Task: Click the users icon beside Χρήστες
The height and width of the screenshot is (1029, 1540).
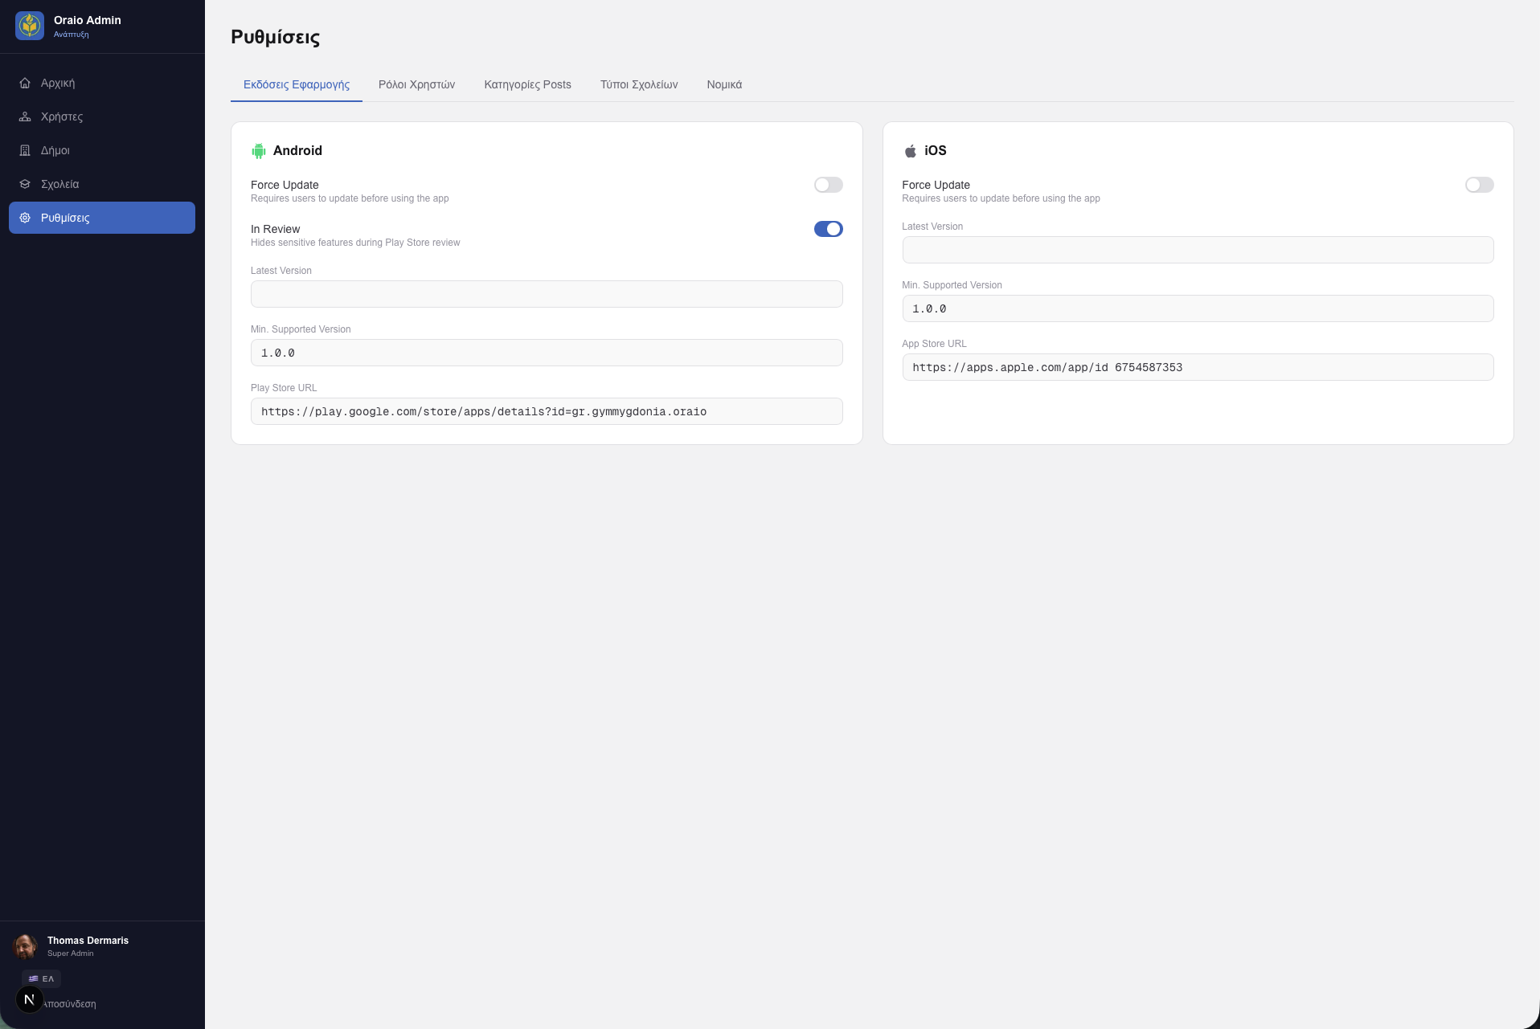Action: [x=25, y=116]
